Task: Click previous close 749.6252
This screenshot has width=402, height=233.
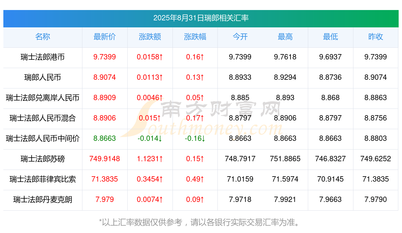Action: pyautogui.click(x=376, y=159)
